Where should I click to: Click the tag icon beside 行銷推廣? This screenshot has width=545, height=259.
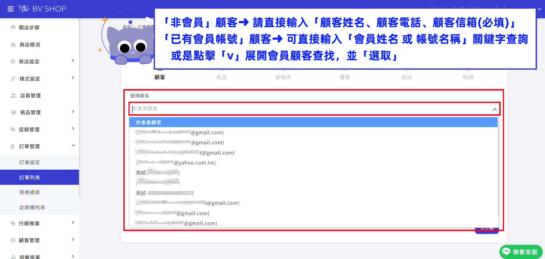coord(13,223)
